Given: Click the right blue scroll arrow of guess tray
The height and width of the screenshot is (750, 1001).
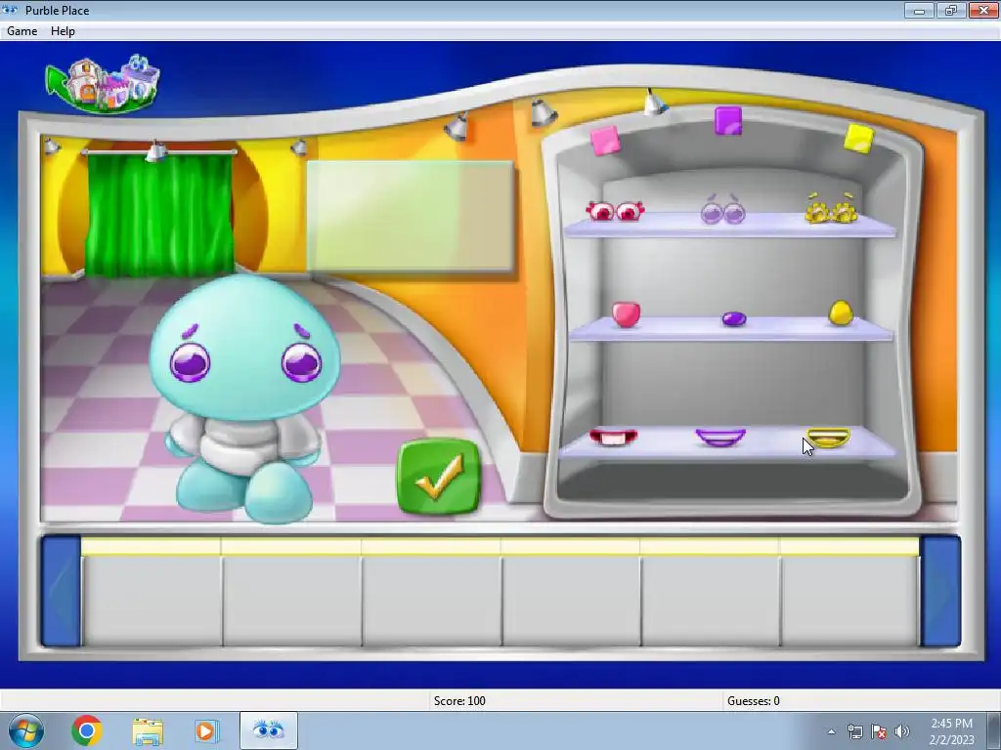Looking at the screenshot, I should tap(940, 591).
